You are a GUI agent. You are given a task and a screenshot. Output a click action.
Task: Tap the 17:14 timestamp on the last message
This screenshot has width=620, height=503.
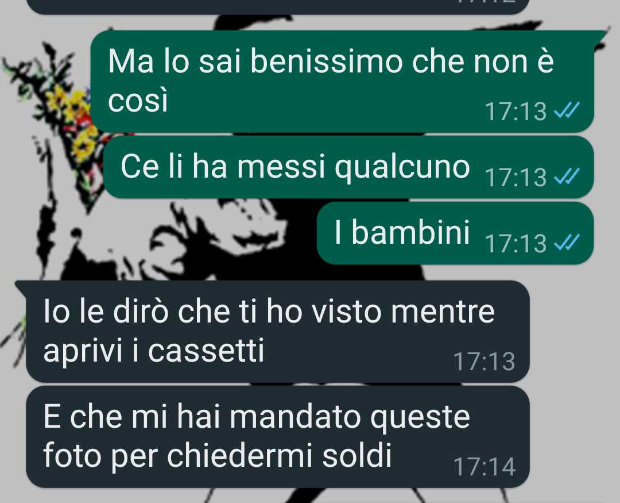(x=485, y=467)
